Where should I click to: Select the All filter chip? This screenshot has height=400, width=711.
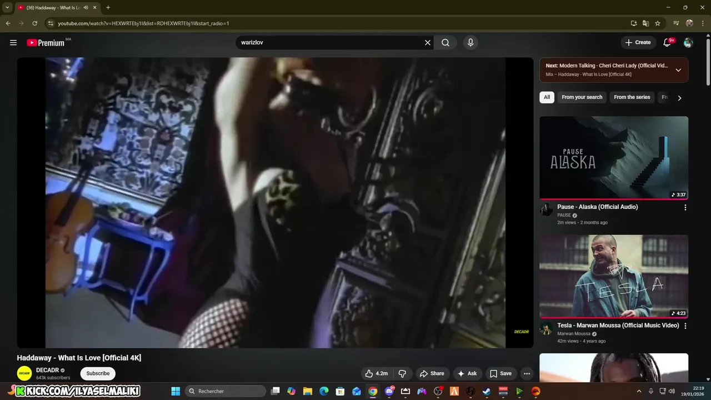tap(547, 97)
